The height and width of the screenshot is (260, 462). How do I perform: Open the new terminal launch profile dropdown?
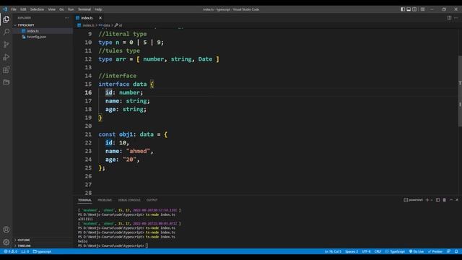coord(432,200)
